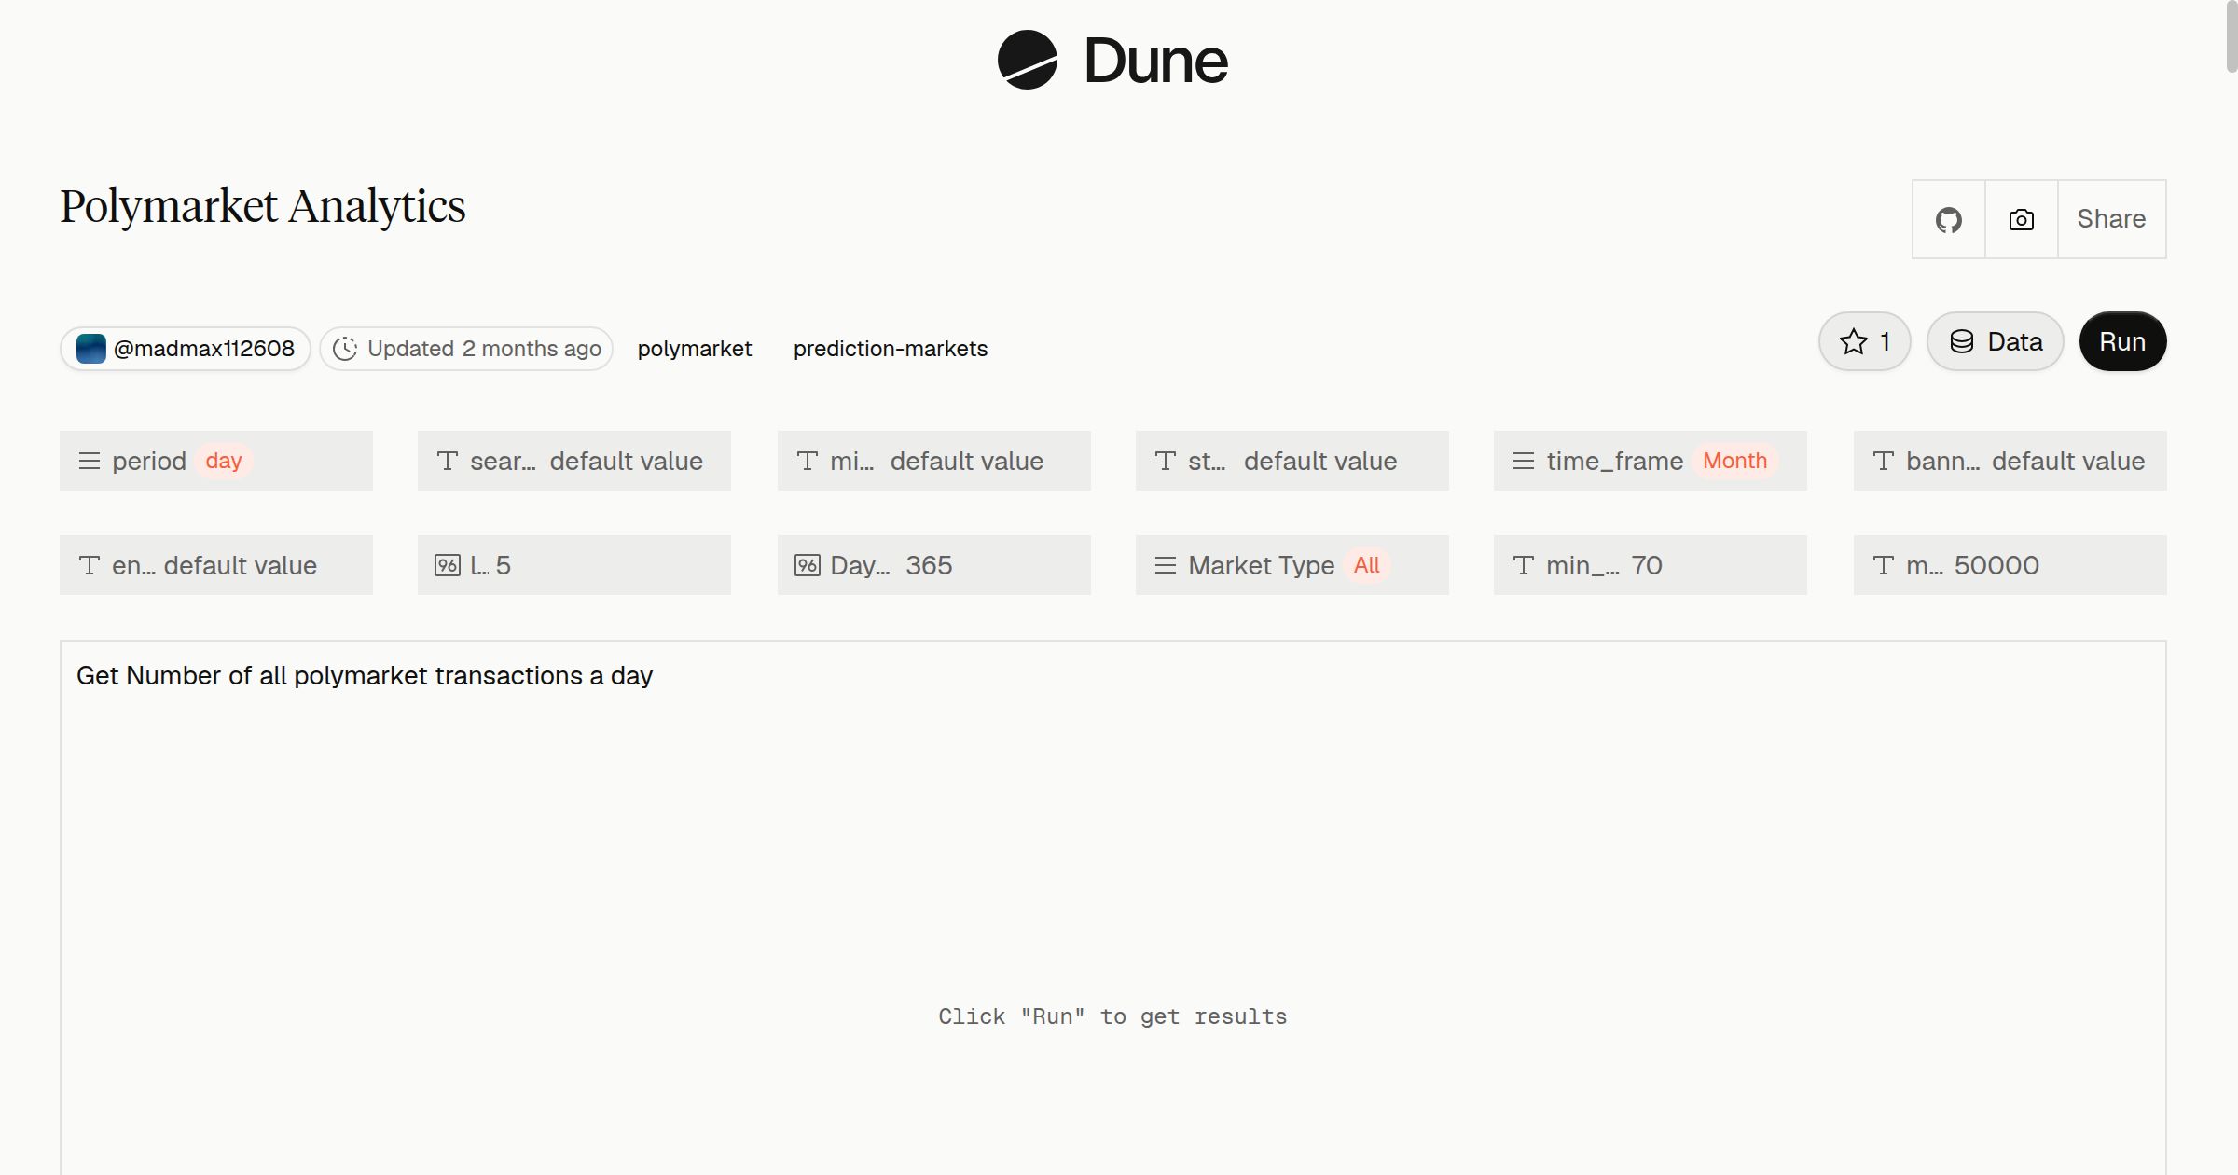Open the Data button
Viewport: 2238px width, 1175px height.
tap(1995, 341)
